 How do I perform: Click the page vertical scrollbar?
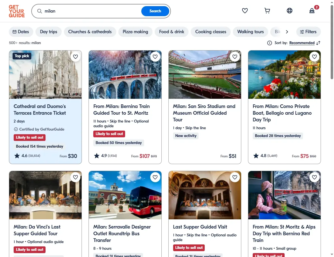[332, 43]
